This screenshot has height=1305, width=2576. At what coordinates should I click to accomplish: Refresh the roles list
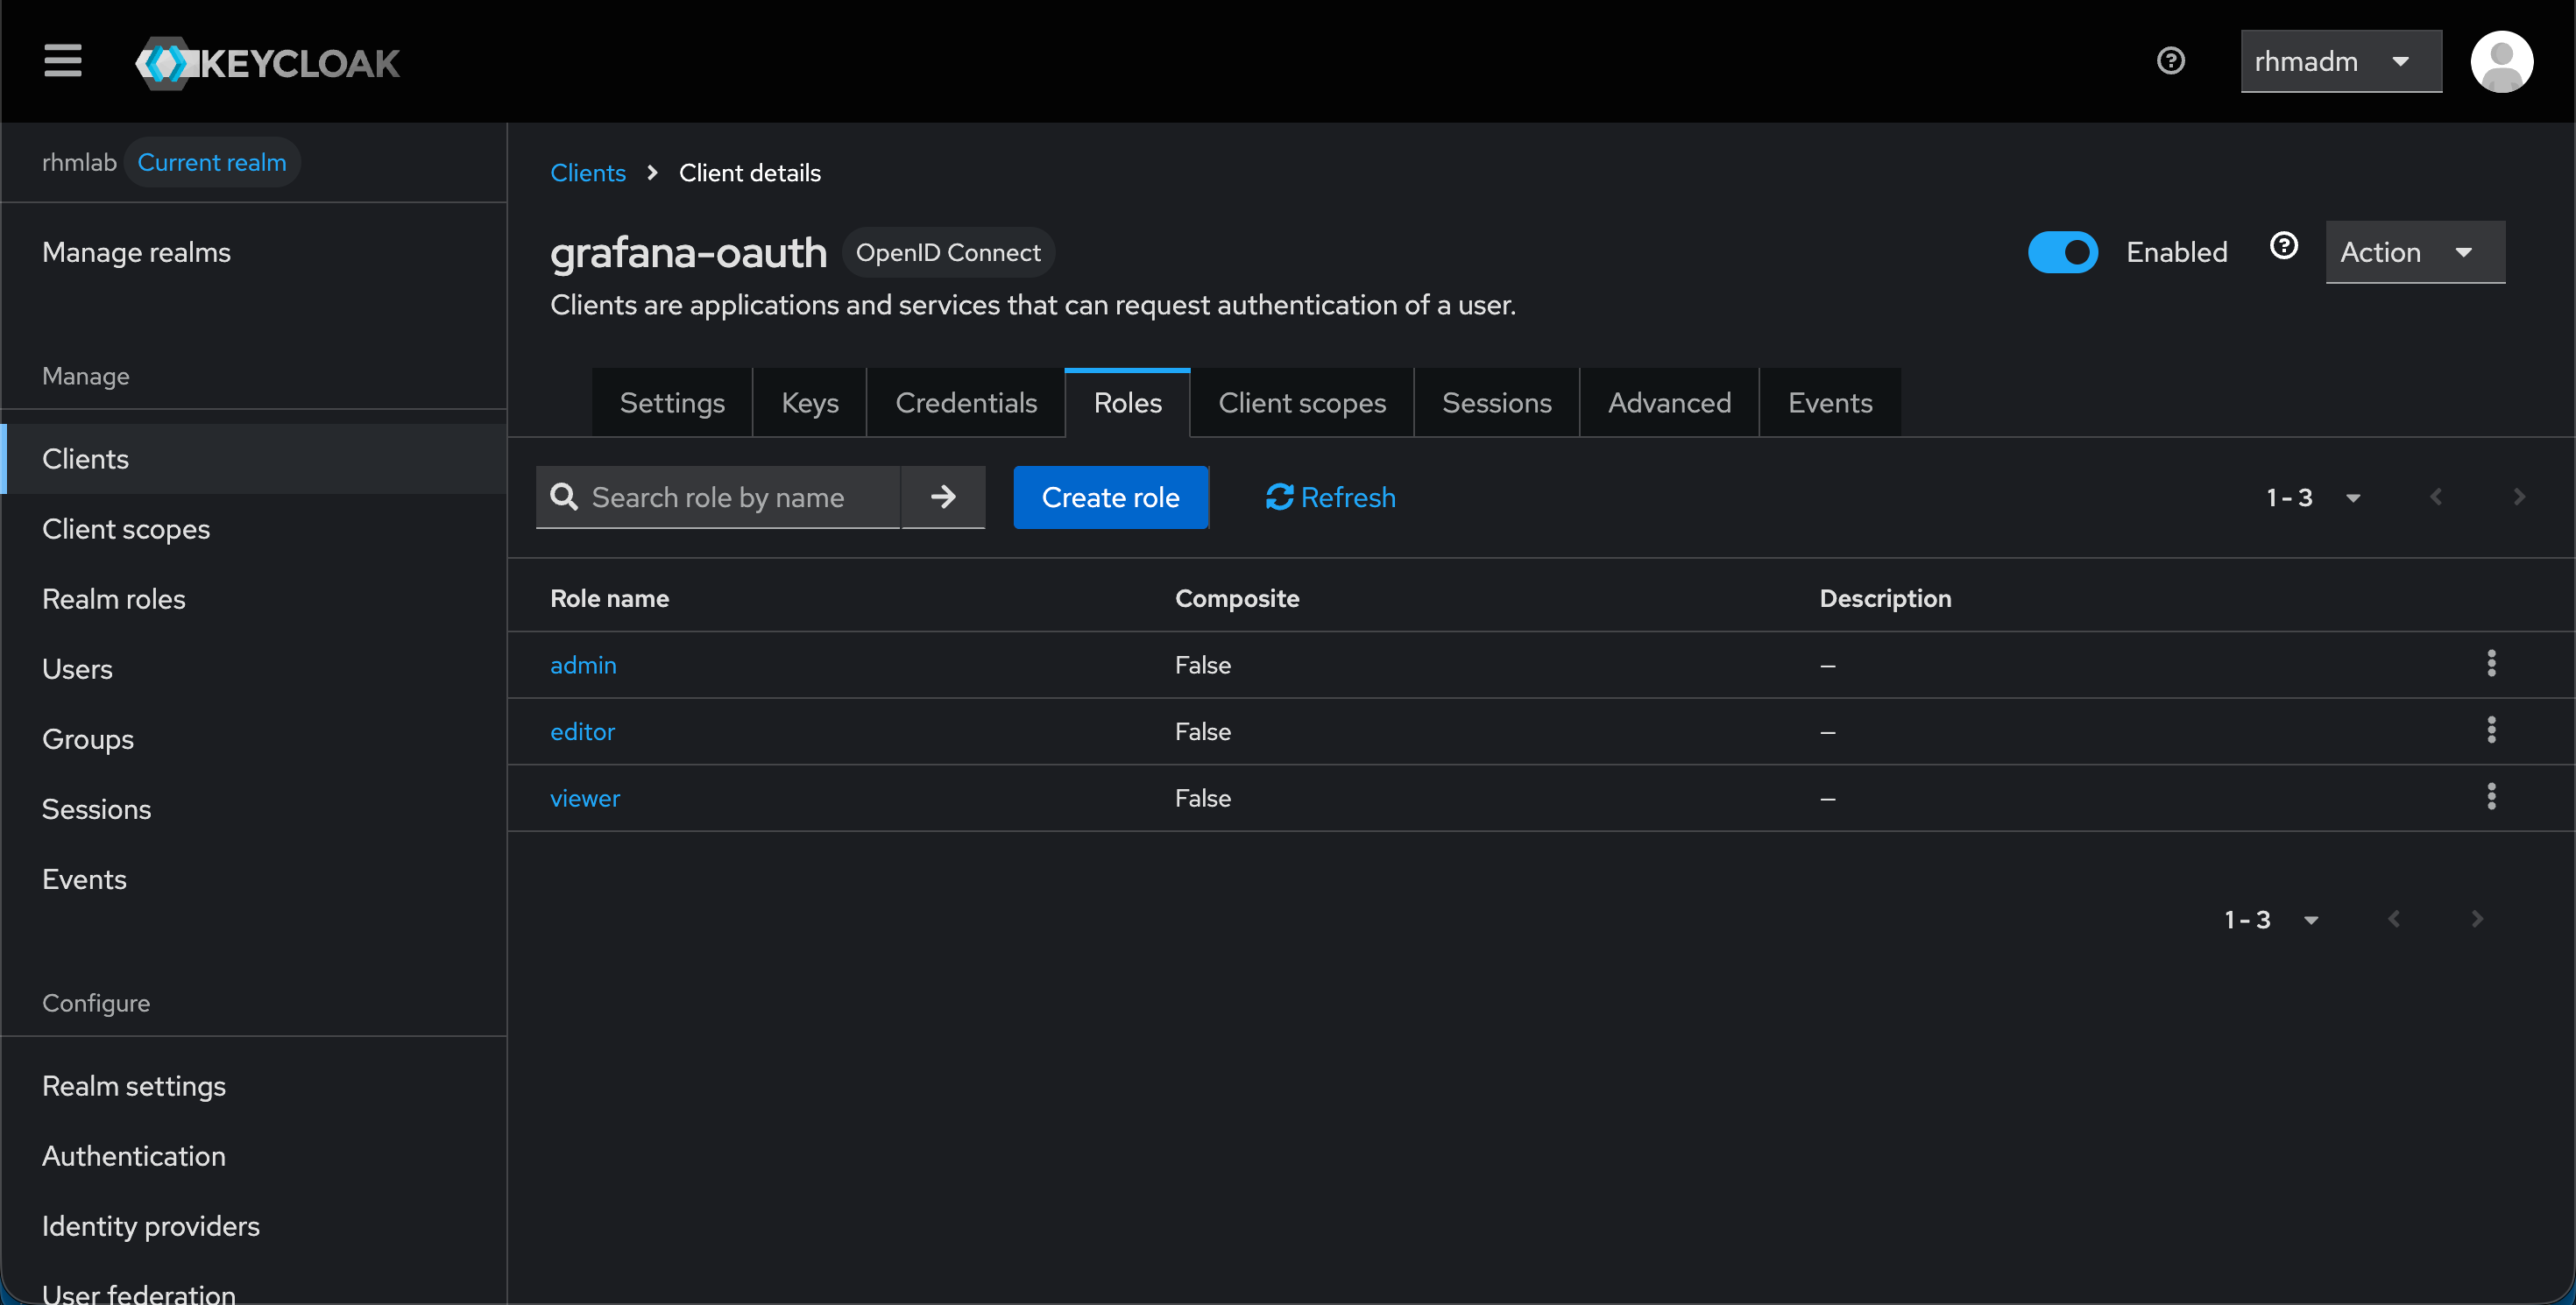1330,497
